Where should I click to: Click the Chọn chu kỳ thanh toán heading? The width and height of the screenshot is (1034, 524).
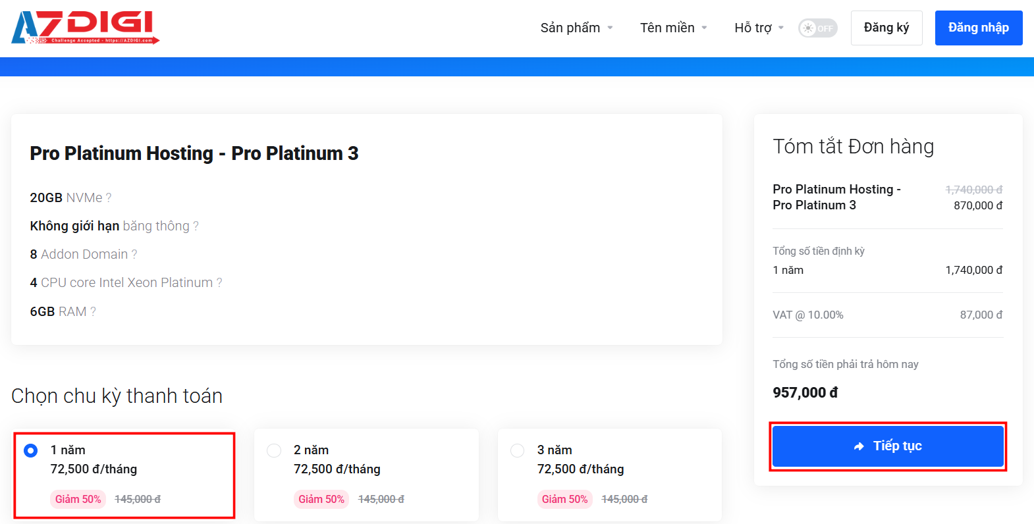click(x=117, y=396)
